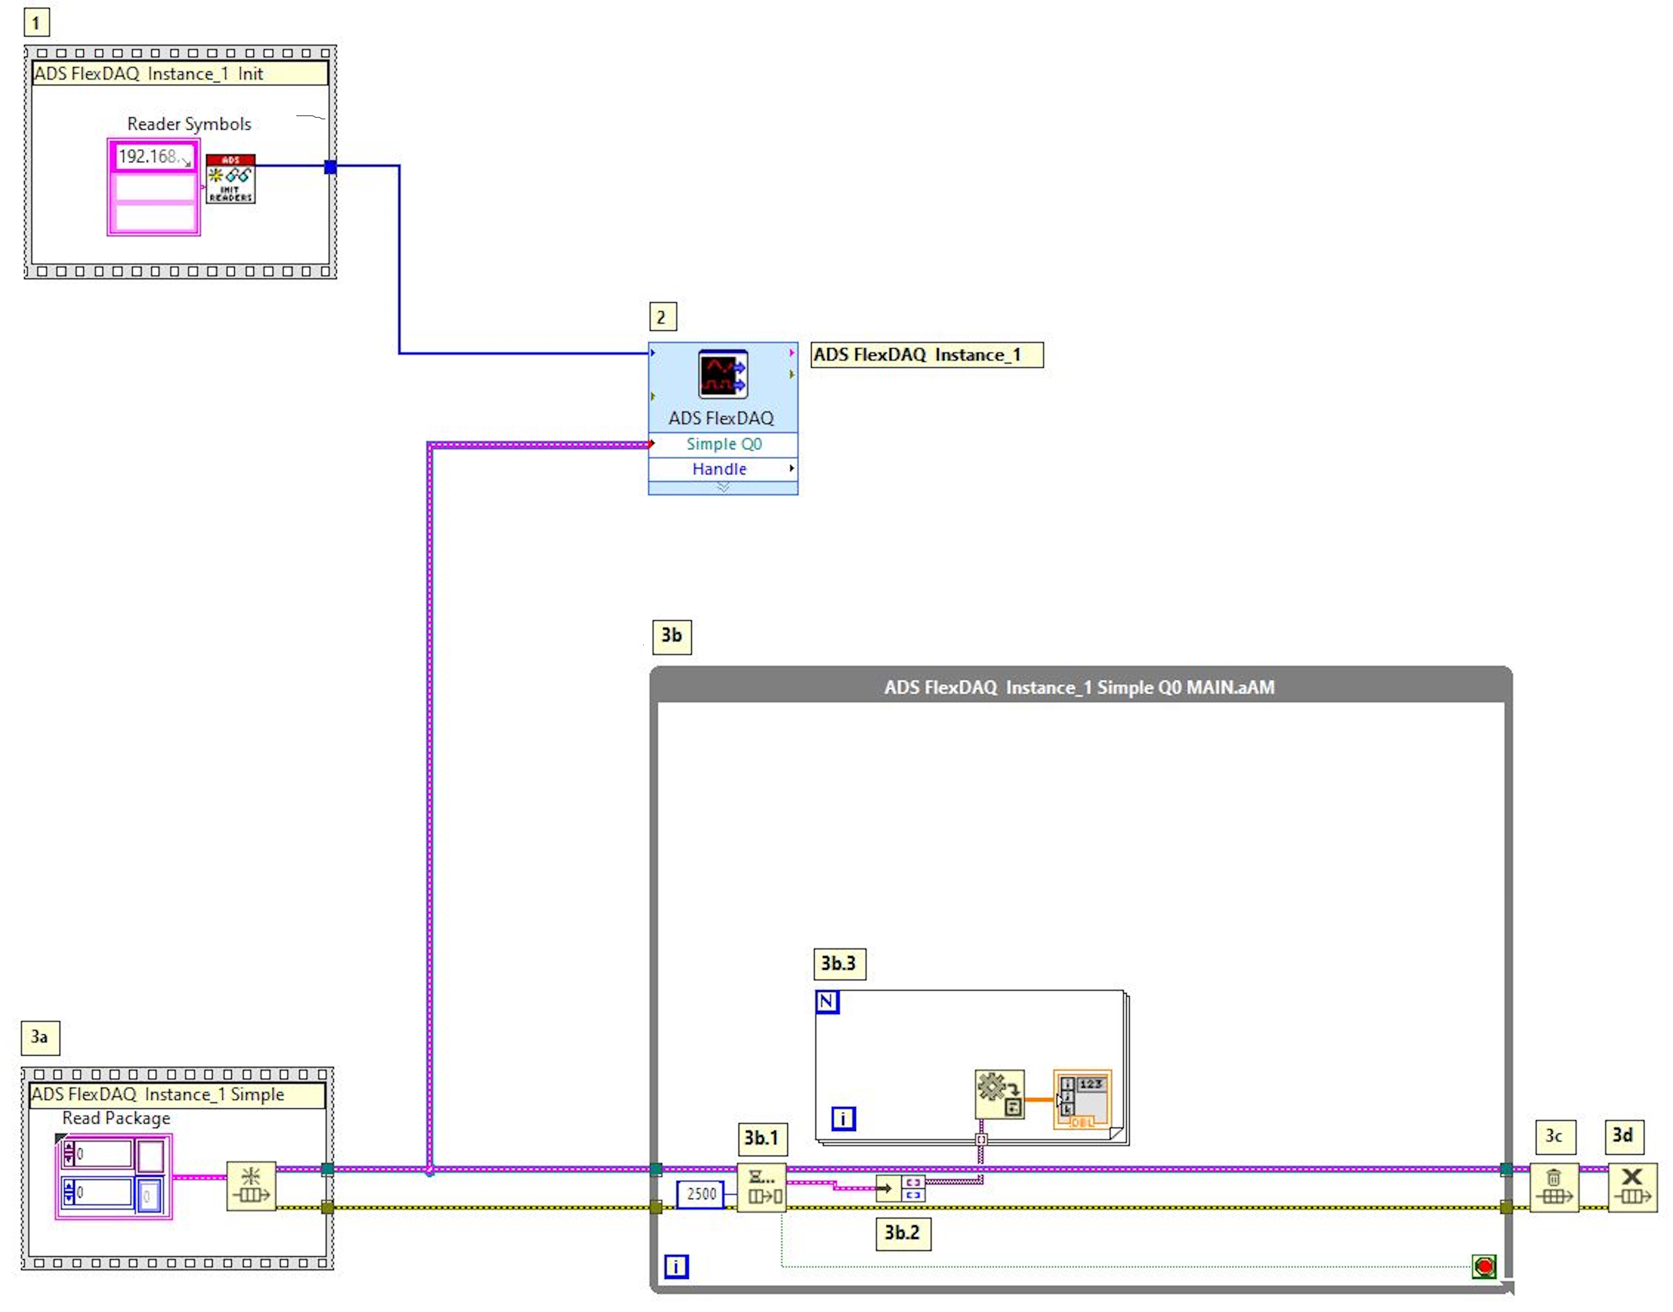Select the Dequeue Element hourglass icon
1673x1312 pixels.
761,1188
